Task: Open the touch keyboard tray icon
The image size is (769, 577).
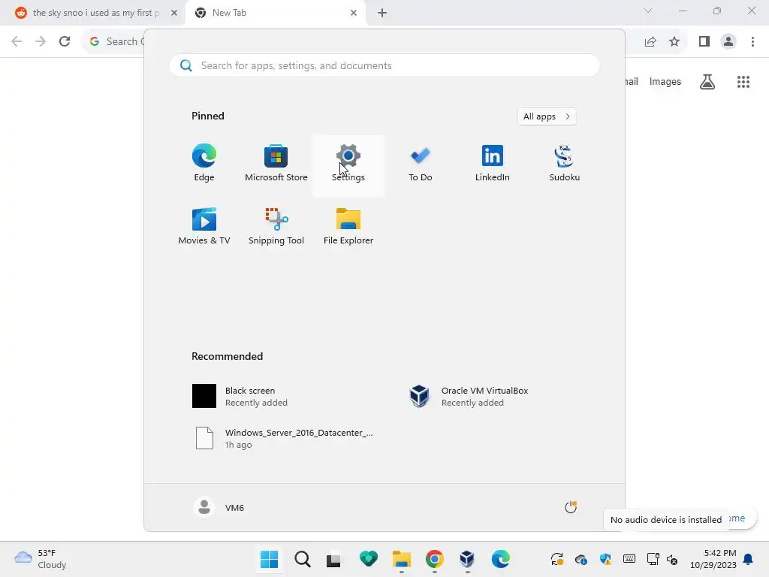Action: (629, 559)
